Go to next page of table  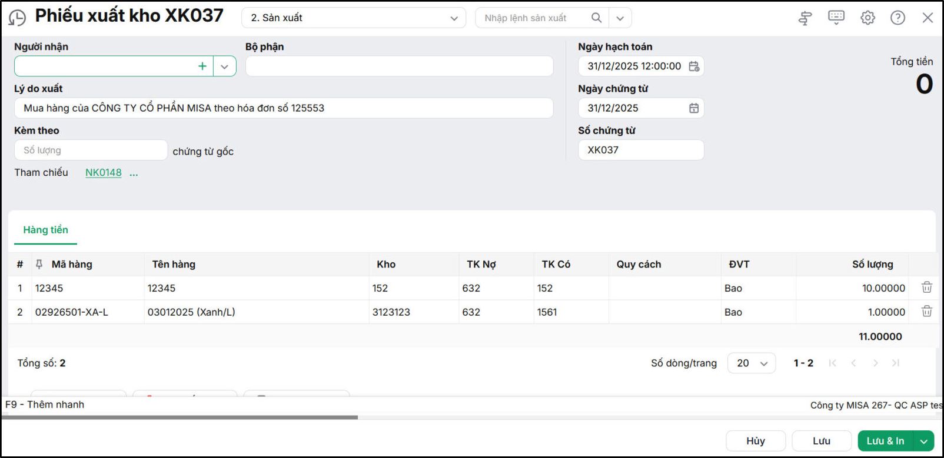pos(875,363)
